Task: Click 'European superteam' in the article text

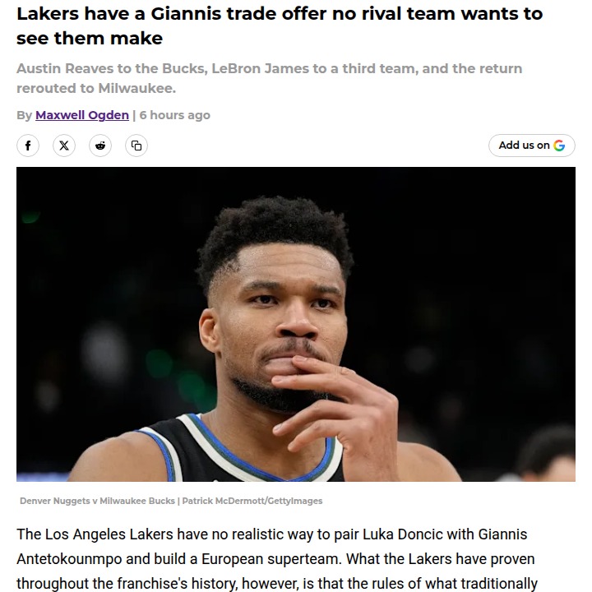Action: click(271, 559)
